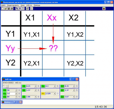The height and width of the screenshot is (109, 114).
Task: Click the O button next to YX
Action: coord(58,94)
